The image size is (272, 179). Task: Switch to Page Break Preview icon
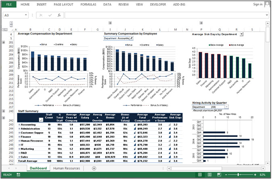(219, 175)
